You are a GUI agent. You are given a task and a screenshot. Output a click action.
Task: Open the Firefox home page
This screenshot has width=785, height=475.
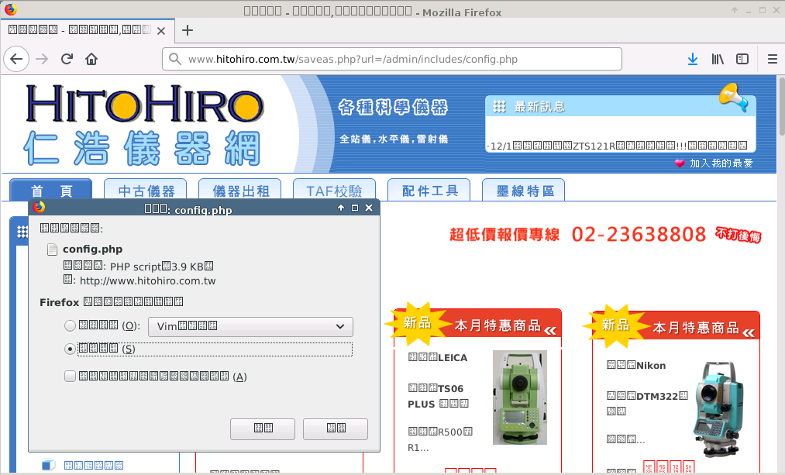point(91,59)
